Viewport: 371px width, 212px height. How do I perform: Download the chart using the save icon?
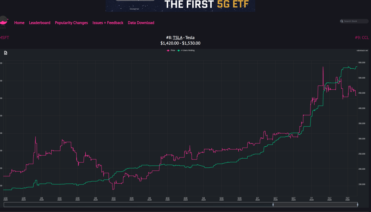click(6, 53)
